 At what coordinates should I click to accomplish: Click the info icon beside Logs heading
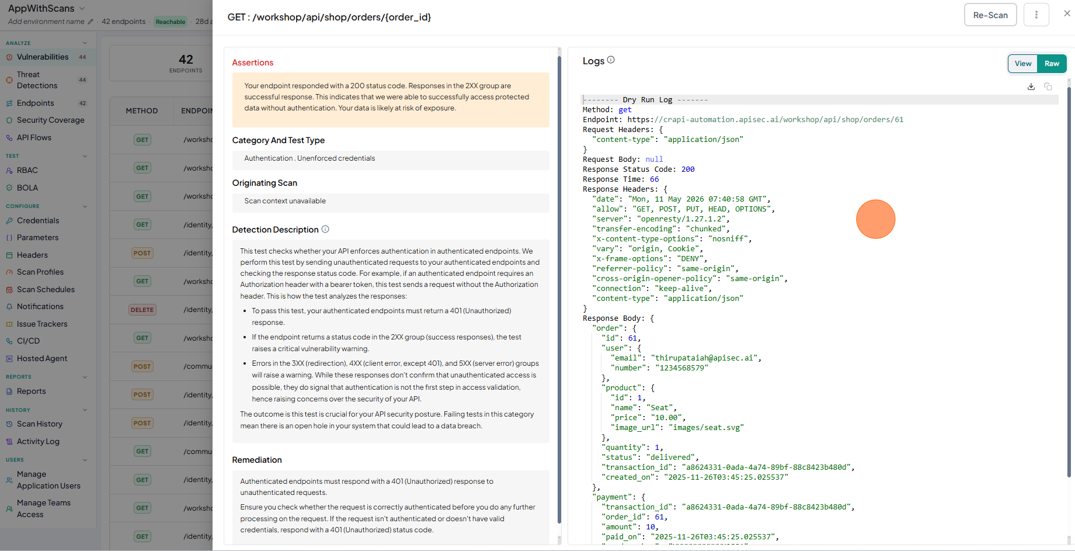pos(611,60)
